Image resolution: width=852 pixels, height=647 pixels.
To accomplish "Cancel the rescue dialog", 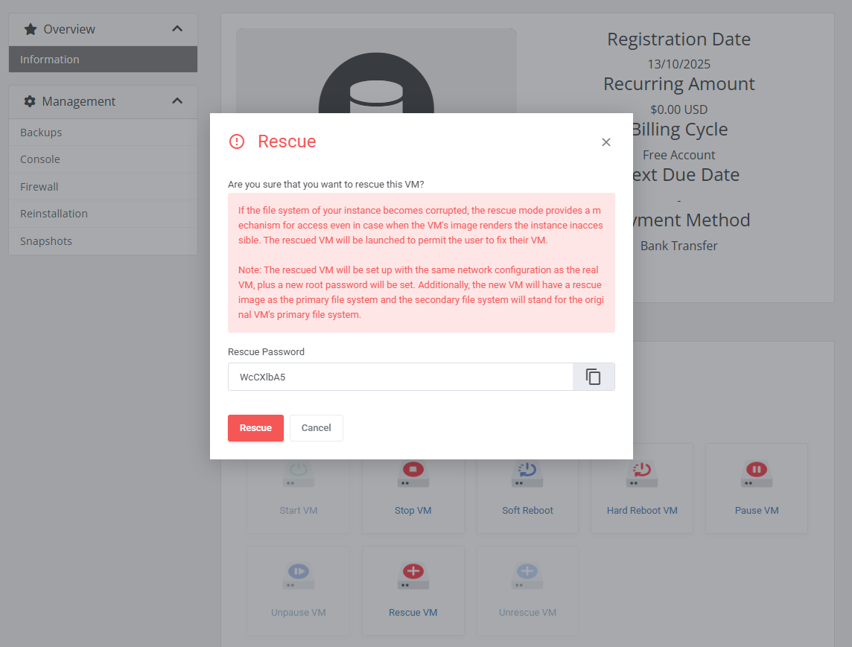I will click(x=316, y=427).
